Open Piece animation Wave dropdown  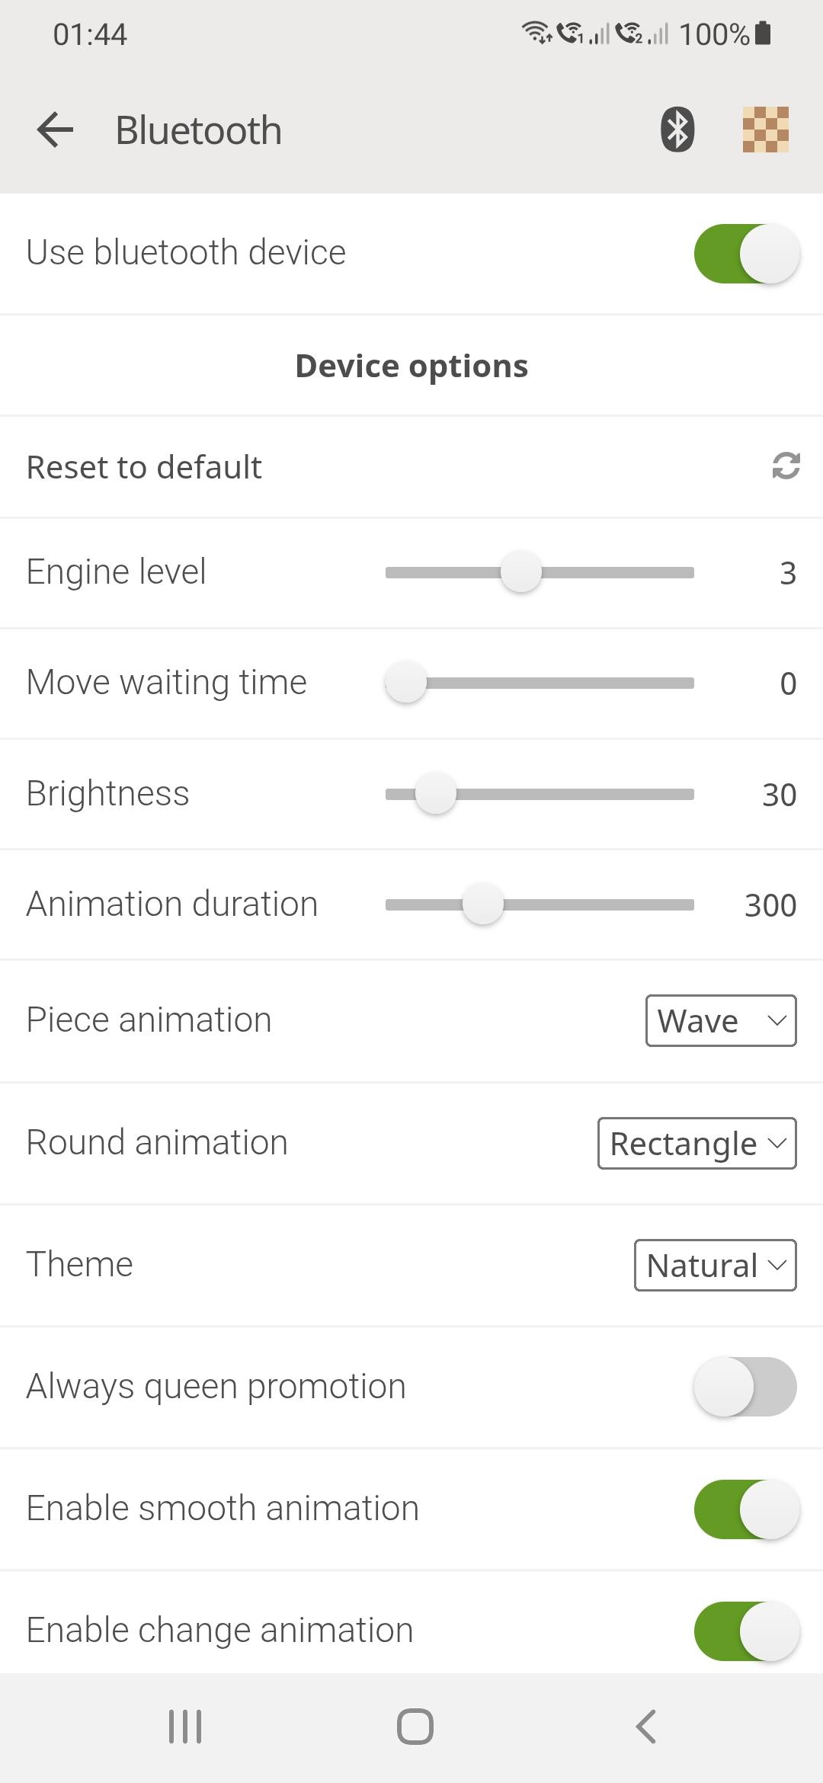720,1021
